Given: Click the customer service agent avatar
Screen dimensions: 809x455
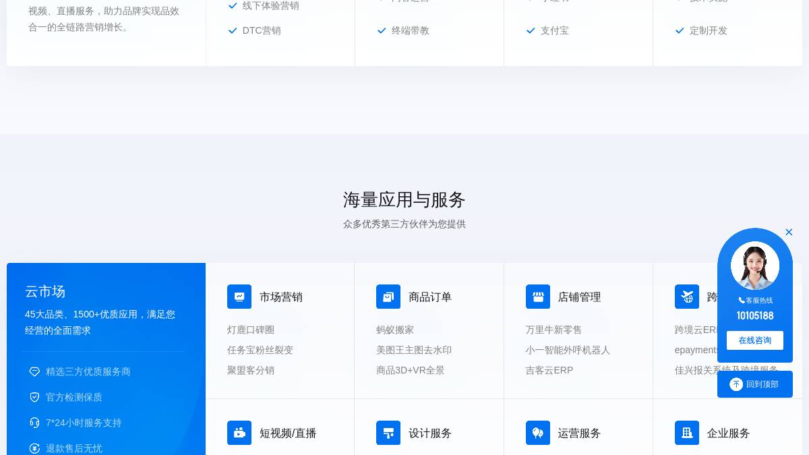Looking at the screenshot, I should coord(755,266).
